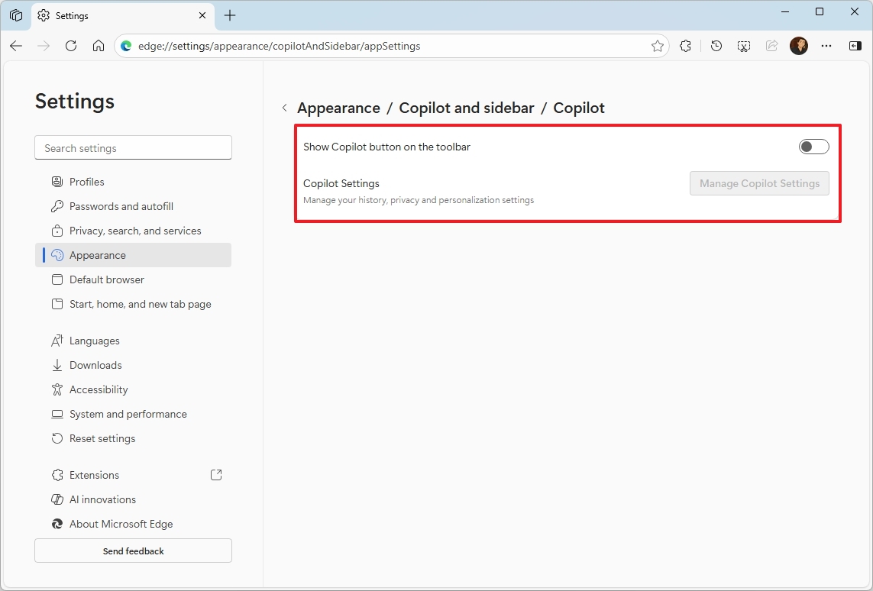The image size is (873, 591).
Task: Share this page via the share icon
Action: pos(771,46)
